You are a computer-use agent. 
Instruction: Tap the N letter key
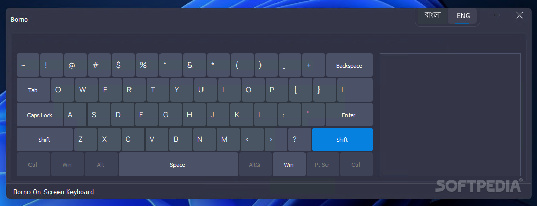pos(205,139)
